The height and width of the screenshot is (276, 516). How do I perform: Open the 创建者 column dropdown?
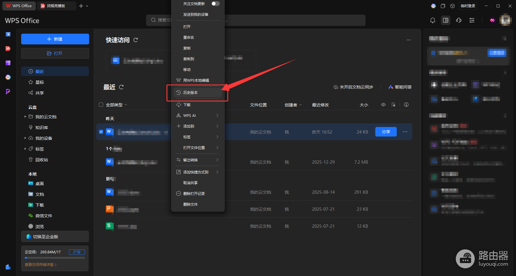coord(293,105)
